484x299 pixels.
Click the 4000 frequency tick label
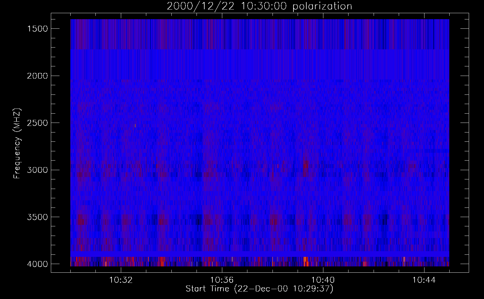[37, 264]
